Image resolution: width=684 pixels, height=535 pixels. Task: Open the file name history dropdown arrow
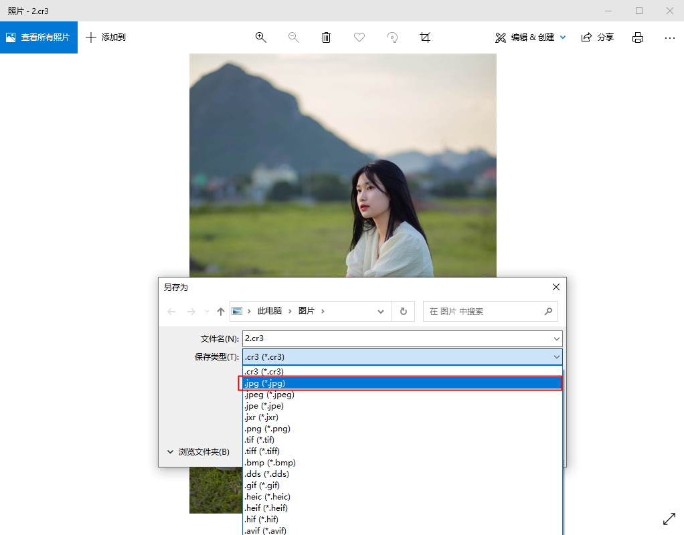click(x=556, y=338)
